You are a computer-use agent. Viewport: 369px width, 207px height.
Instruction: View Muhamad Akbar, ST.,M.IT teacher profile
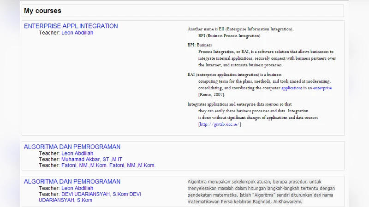[91, 160]
